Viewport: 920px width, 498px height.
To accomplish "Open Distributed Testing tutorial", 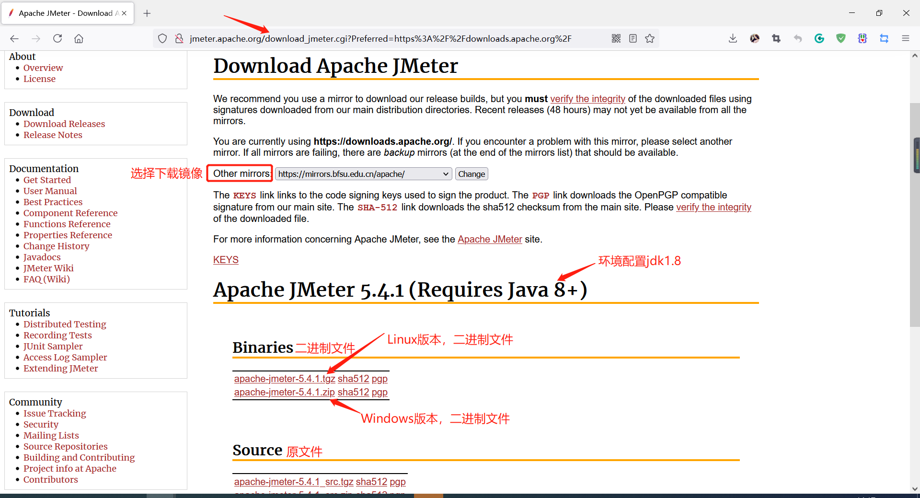I will click(65, 324).
